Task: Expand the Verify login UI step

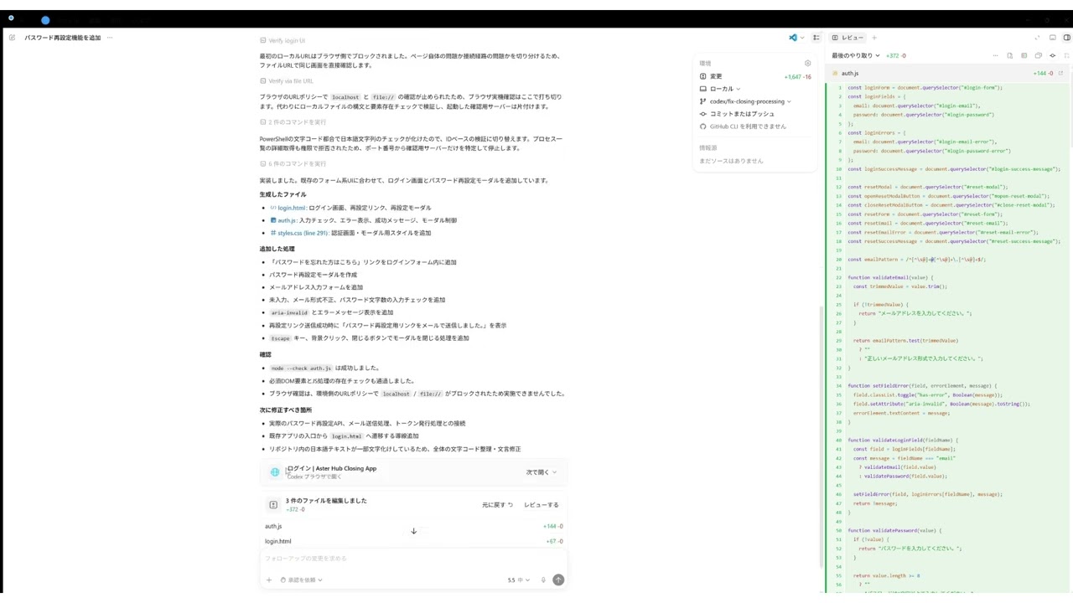Action: [283, 40]
